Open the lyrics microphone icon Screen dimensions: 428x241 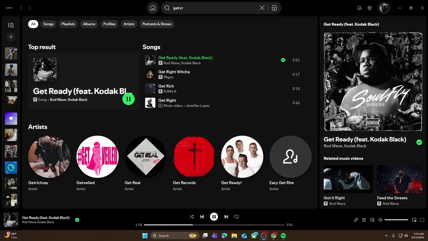[x=356, y=220]
